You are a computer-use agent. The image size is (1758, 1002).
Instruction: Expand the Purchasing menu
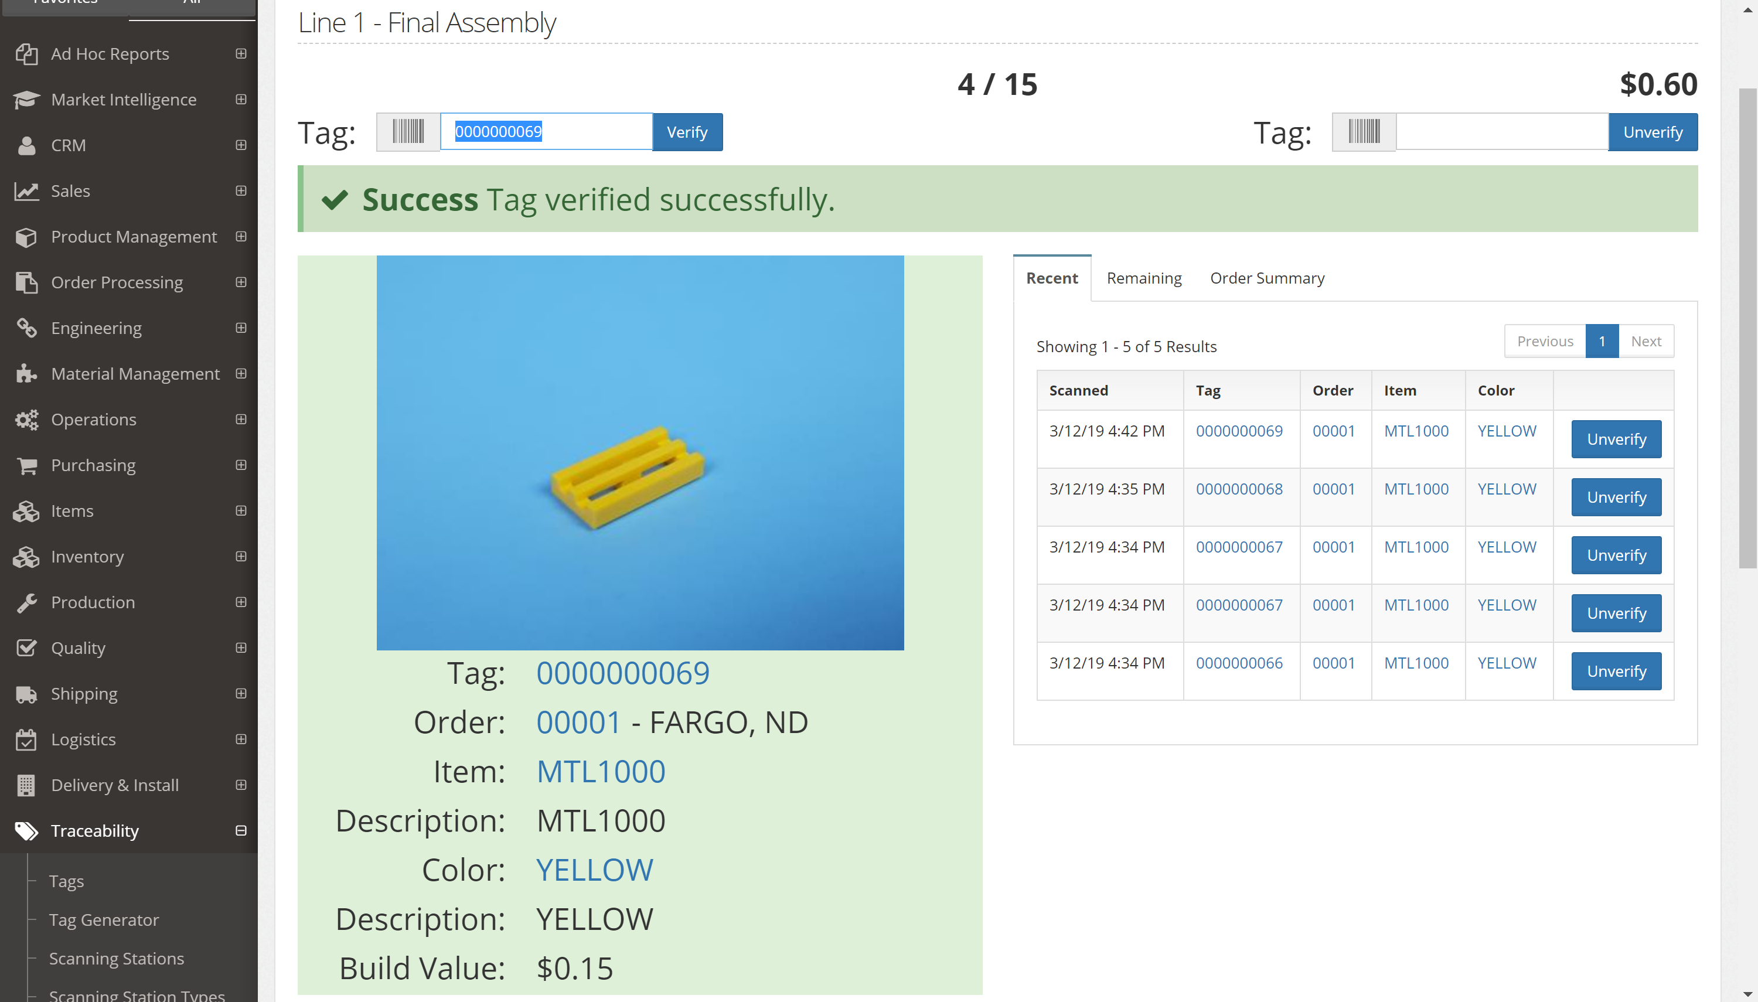pyautogui.click(x=241, y=465)
